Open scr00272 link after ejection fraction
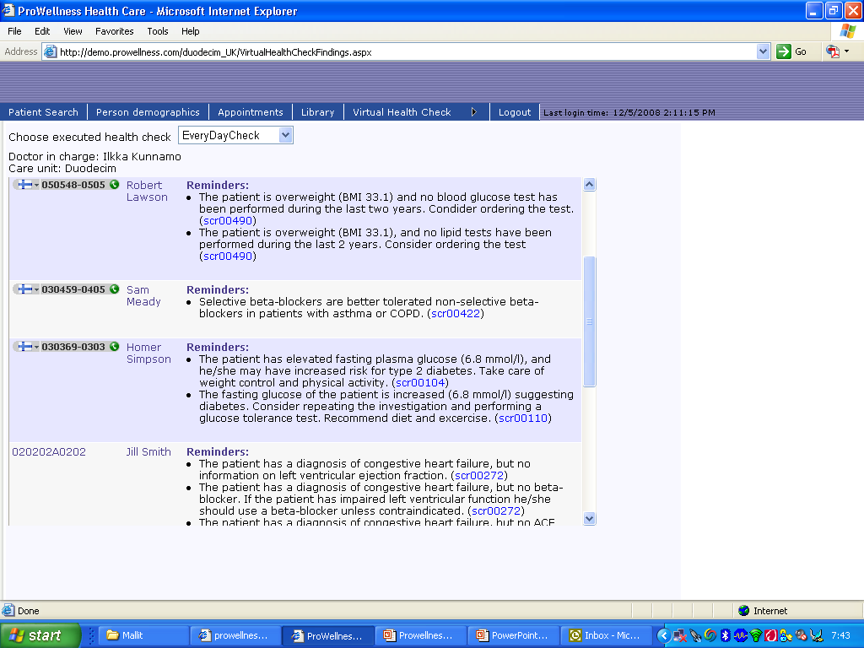864x648 pixels. (x=479, y=475)
